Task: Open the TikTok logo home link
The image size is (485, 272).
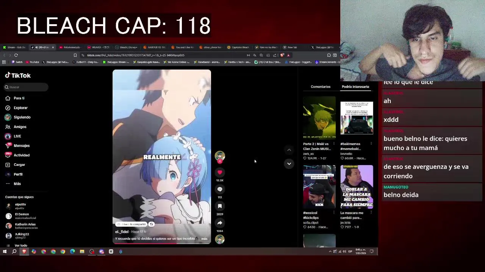Action: 18,76
